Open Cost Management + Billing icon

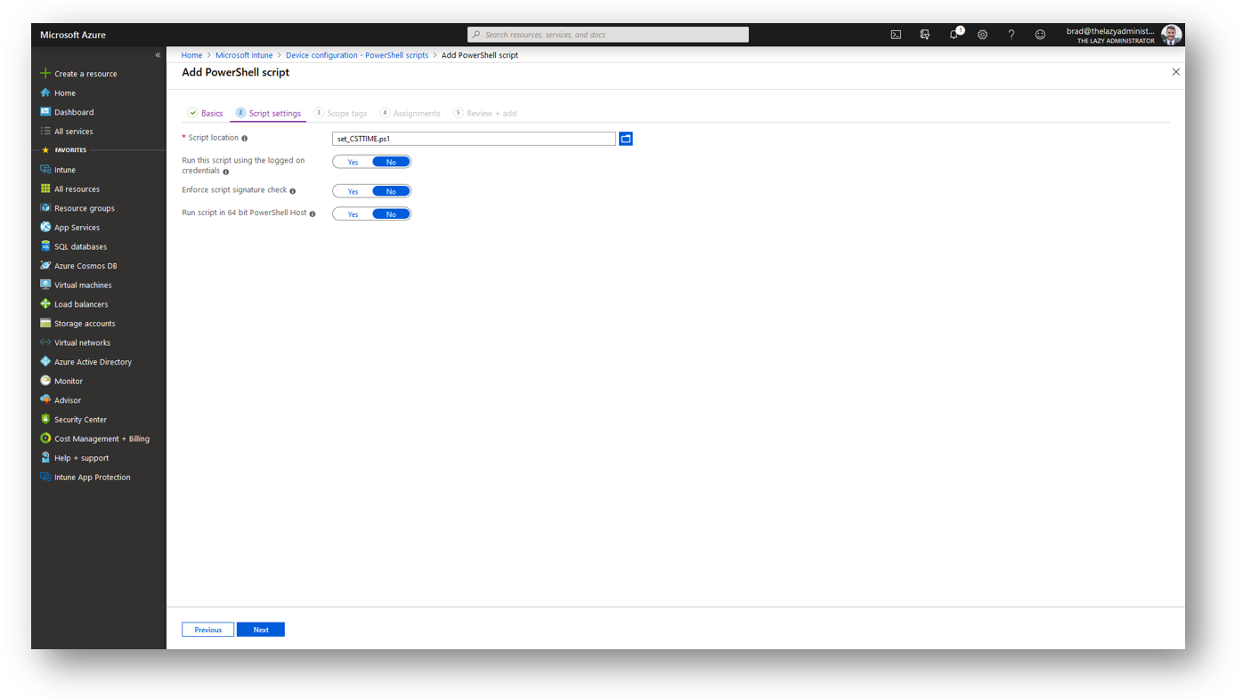[x=45, y=438]
